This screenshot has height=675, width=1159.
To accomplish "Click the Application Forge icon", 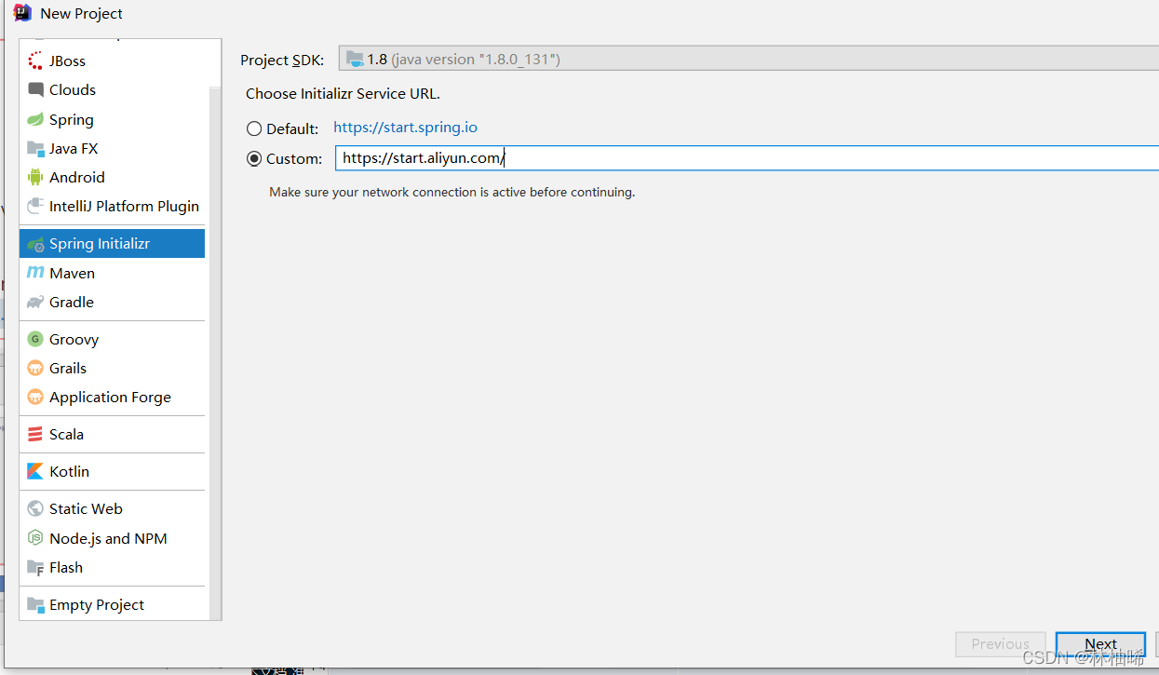I will pos(35,397).
